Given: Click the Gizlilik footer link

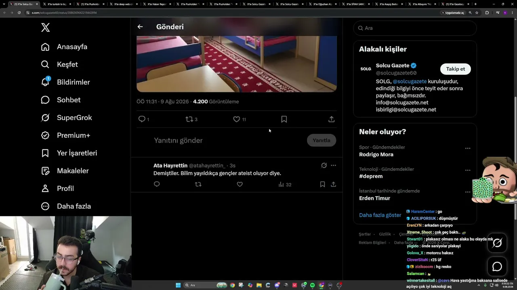Looking at the screenshot, I should click(385, 234).
